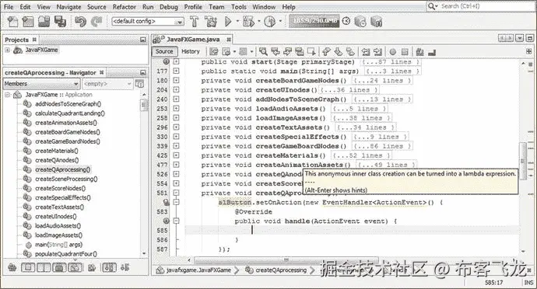Open the Debug menu
The width and height of the screenshot is (537, 289).
pyautogui.click(x=169, y=7)
